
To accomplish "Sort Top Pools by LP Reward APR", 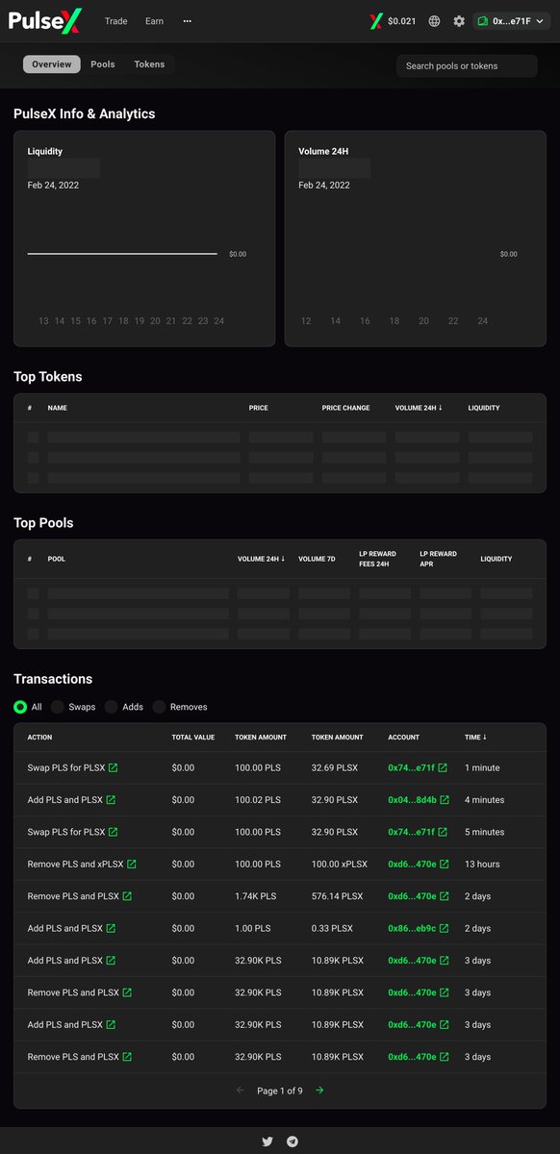I will [438, 559].
